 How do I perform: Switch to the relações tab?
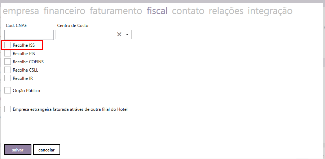[226, 11]
